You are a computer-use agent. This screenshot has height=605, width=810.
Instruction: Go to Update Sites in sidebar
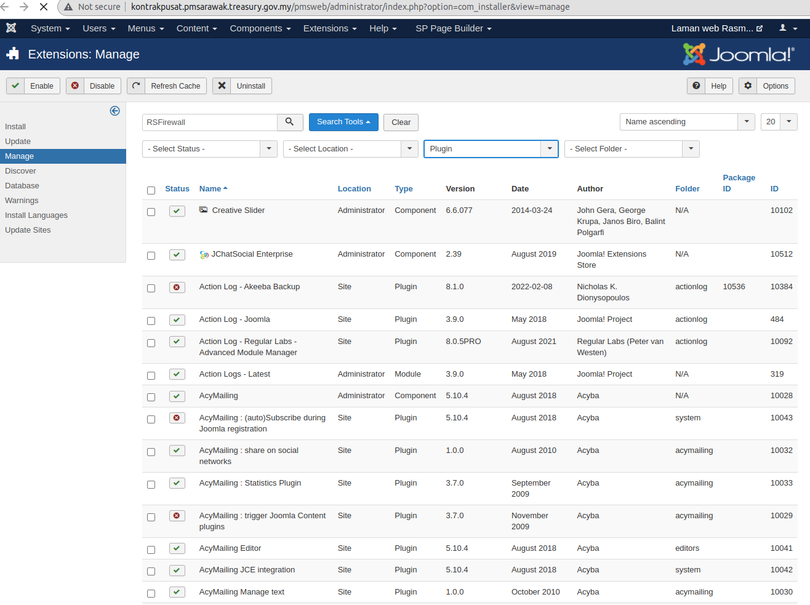click(x=28, y=230)
